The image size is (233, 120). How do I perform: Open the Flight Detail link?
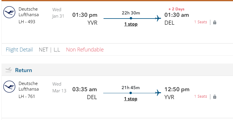(19, 50)
